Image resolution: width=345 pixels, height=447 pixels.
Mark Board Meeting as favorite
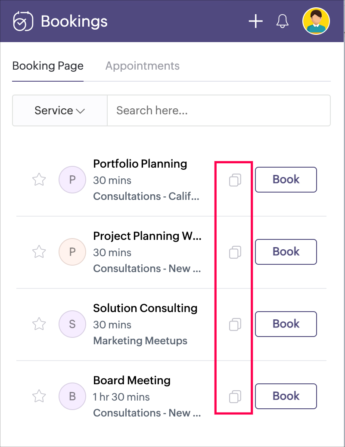point(39,396)
